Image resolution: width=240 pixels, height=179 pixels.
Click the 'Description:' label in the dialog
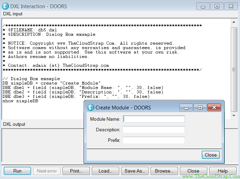pos(108,130)
